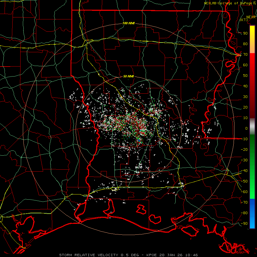Click the 90 value on the velocity scale
Screen dimensions: 257x257
(x=245, y=33)
